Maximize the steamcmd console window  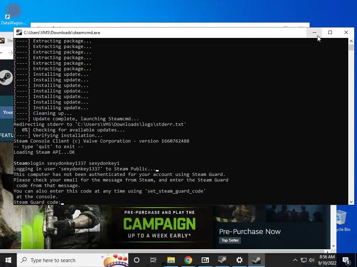click(x=330, y=32)
